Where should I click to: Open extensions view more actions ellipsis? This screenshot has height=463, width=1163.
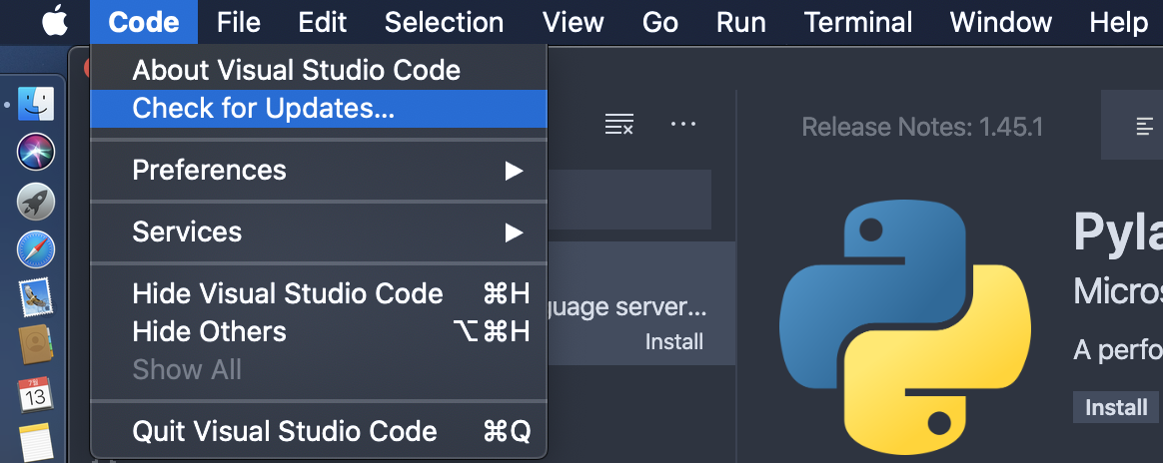[x=683, y=124]
